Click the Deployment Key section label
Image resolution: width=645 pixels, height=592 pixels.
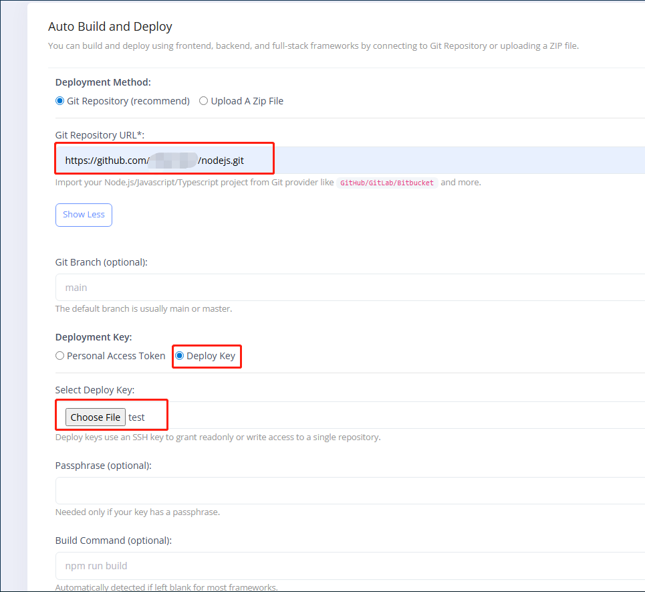(x=94, y=337)
